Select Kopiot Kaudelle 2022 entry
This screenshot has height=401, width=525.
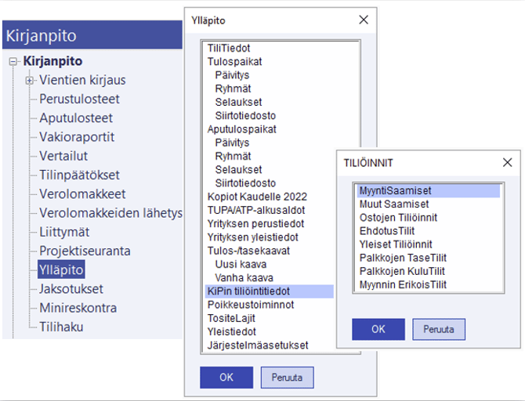pos(257,196)
